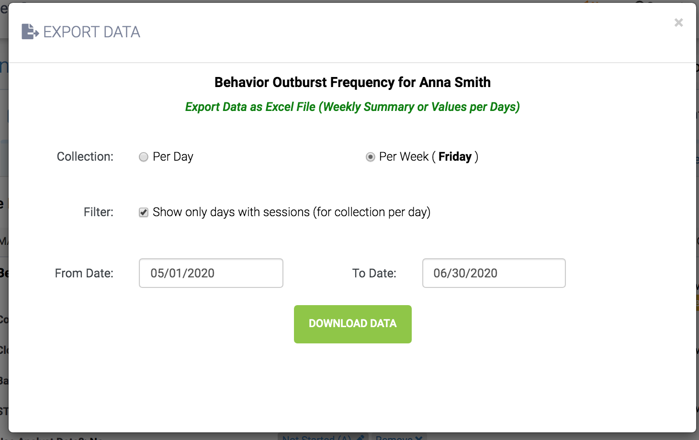Click the Behavior Outburst Frequency title
The width and height of the screenshot is (699, 440).
(352, 82)
